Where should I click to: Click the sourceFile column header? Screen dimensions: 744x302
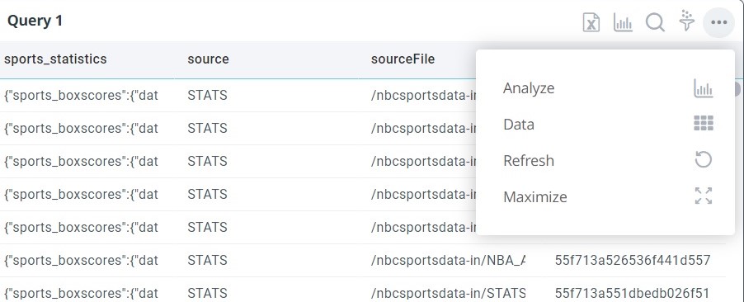click(x=403, y=59)
